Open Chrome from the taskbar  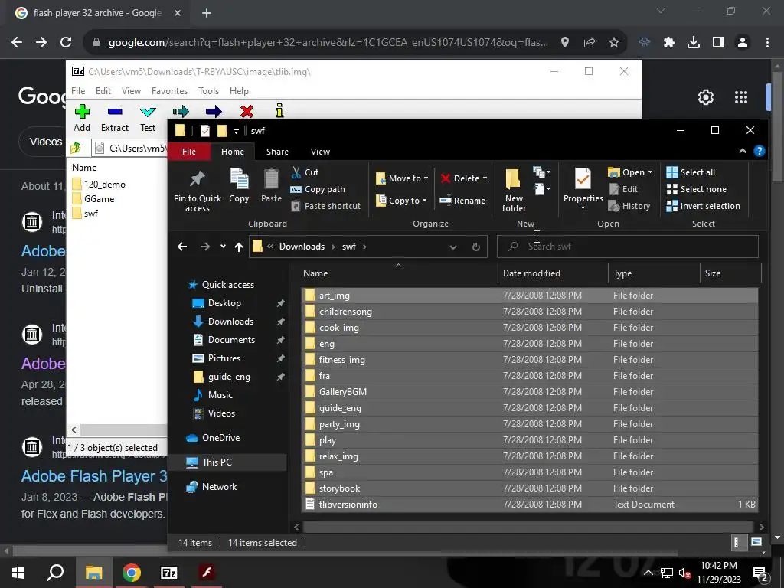[132, 573]
